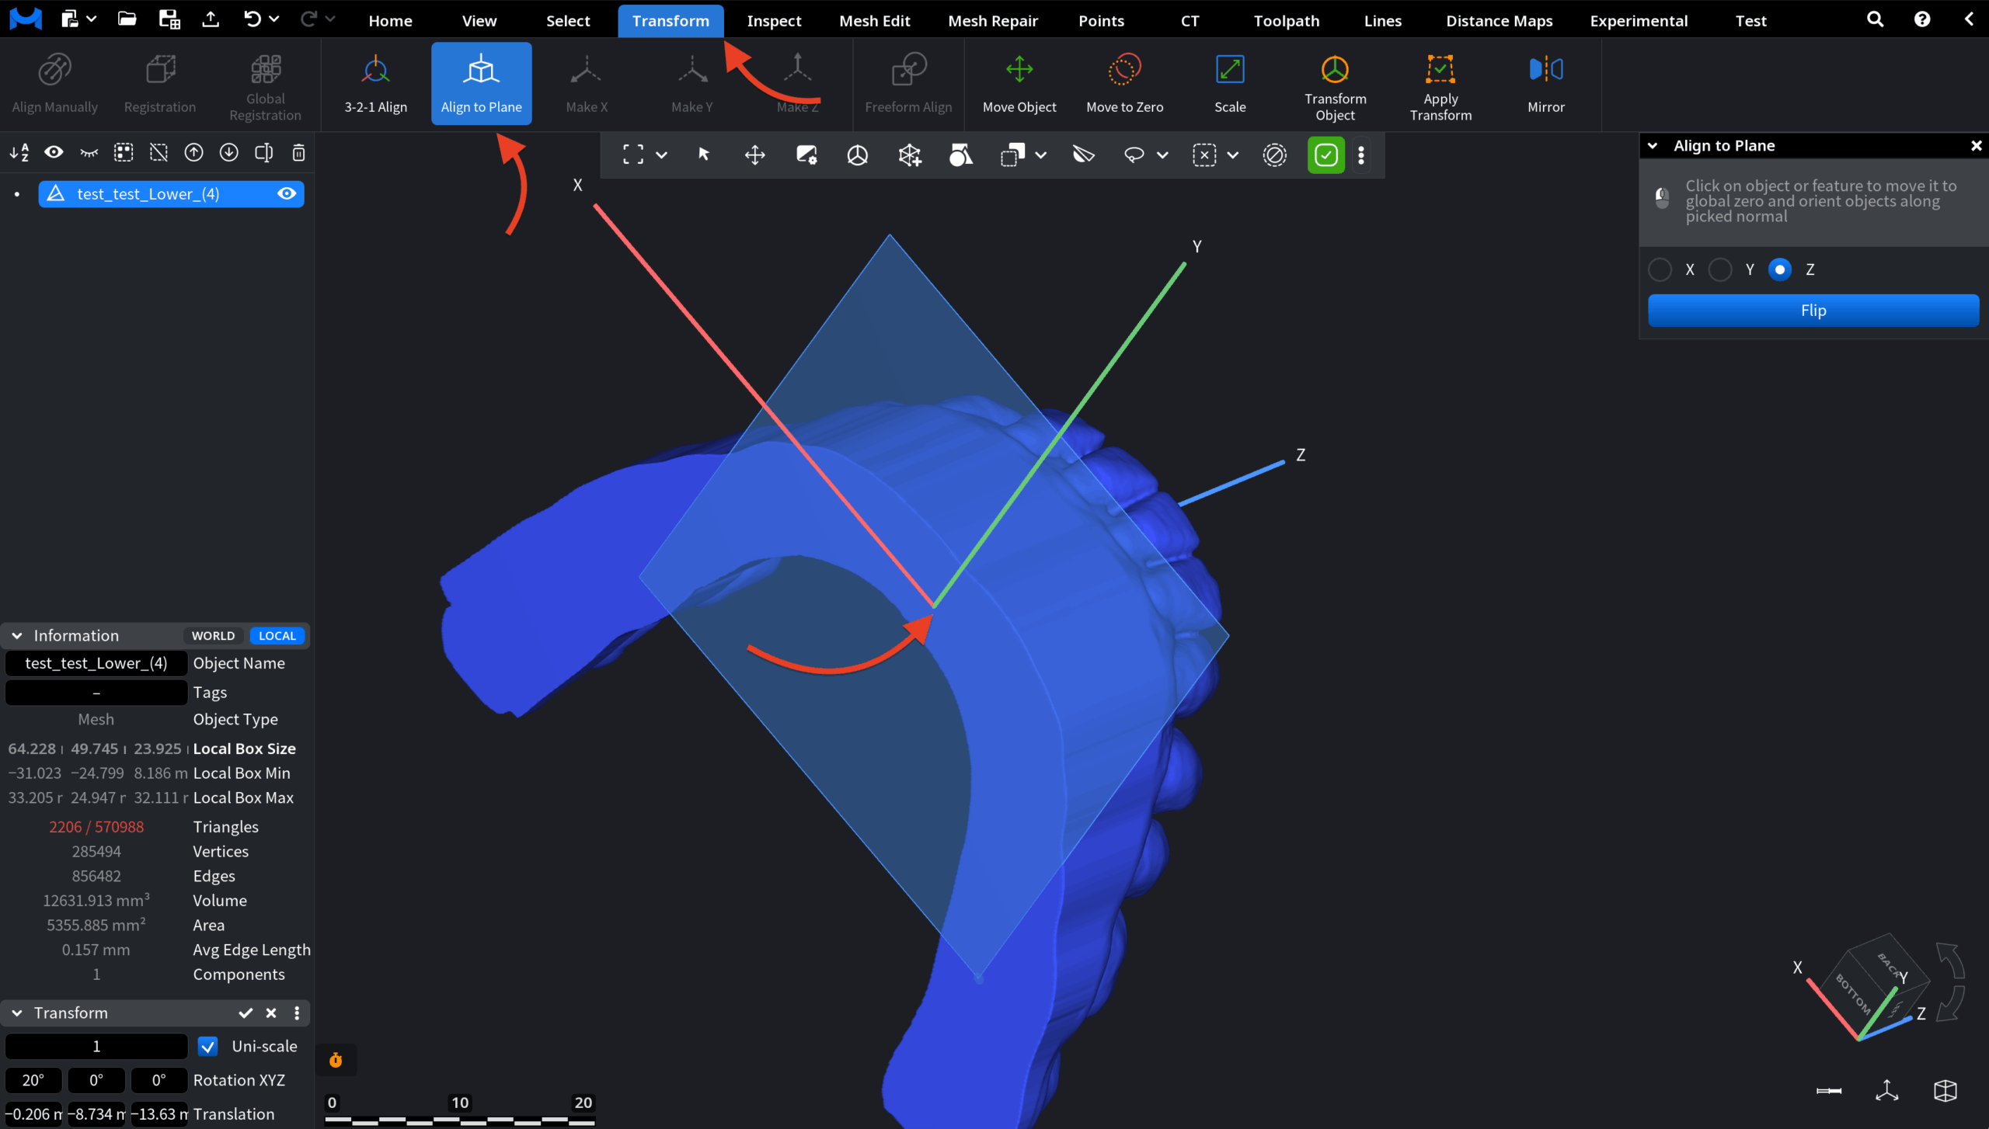Delete the selected object via trash icon
The image size is (1989, 1129).
pos(298,152)
